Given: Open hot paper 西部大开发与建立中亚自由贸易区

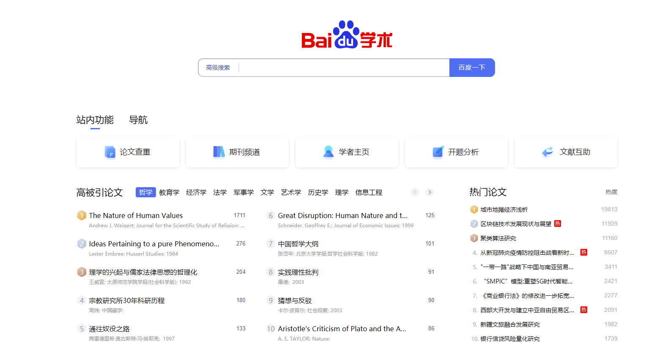Looking at the screenshot, I should 527,310.
